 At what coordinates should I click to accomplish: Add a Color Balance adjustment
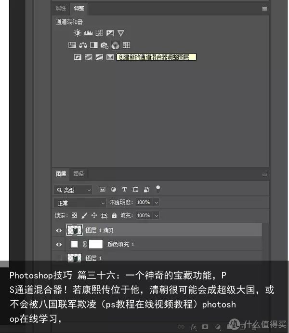pyautogui.click(x=83, y=45)
